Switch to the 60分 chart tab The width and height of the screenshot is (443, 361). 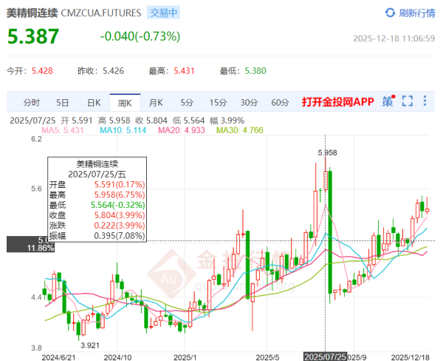pyautogui.click(x=280, y=103)
